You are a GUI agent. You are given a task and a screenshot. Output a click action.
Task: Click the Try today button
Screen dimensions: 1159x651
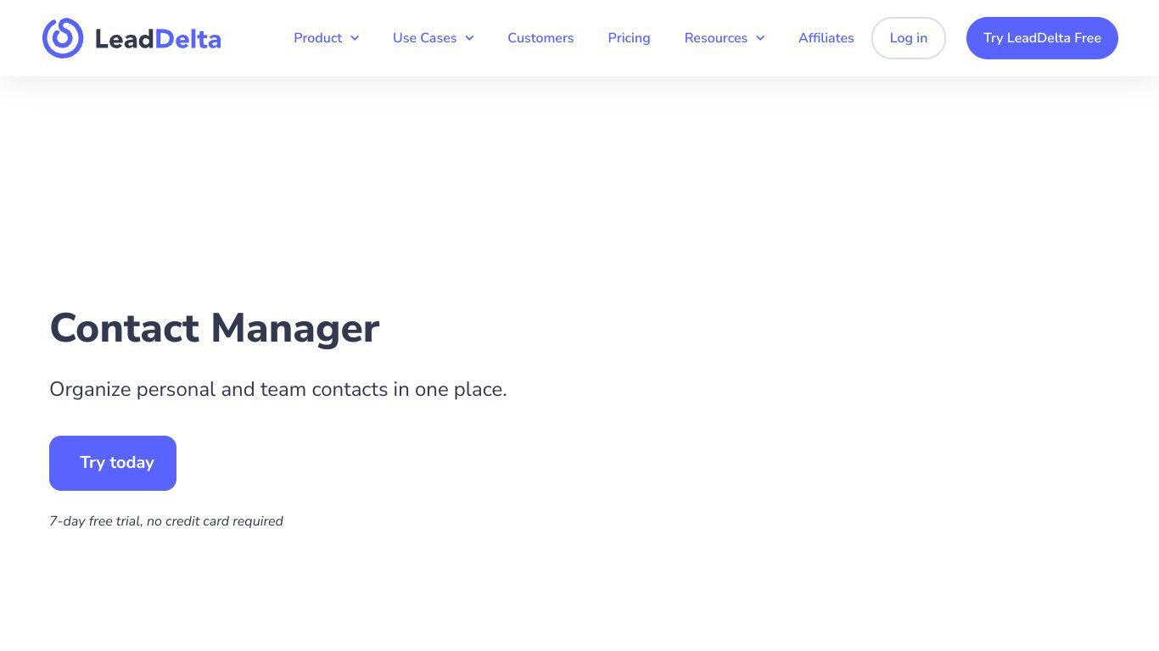tap(113, 463)
